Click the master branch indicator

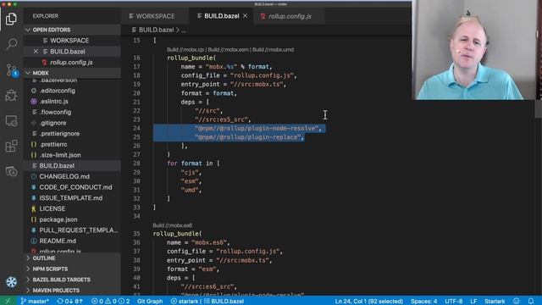pos(35,302)
